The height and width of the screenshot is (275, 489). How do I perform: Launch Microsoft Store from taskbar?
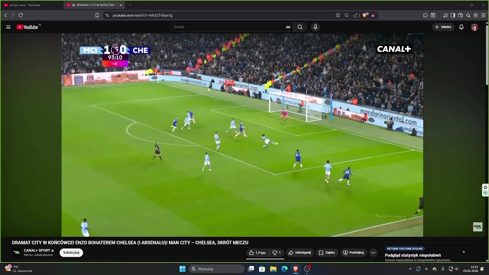click(x=262, y=269)
